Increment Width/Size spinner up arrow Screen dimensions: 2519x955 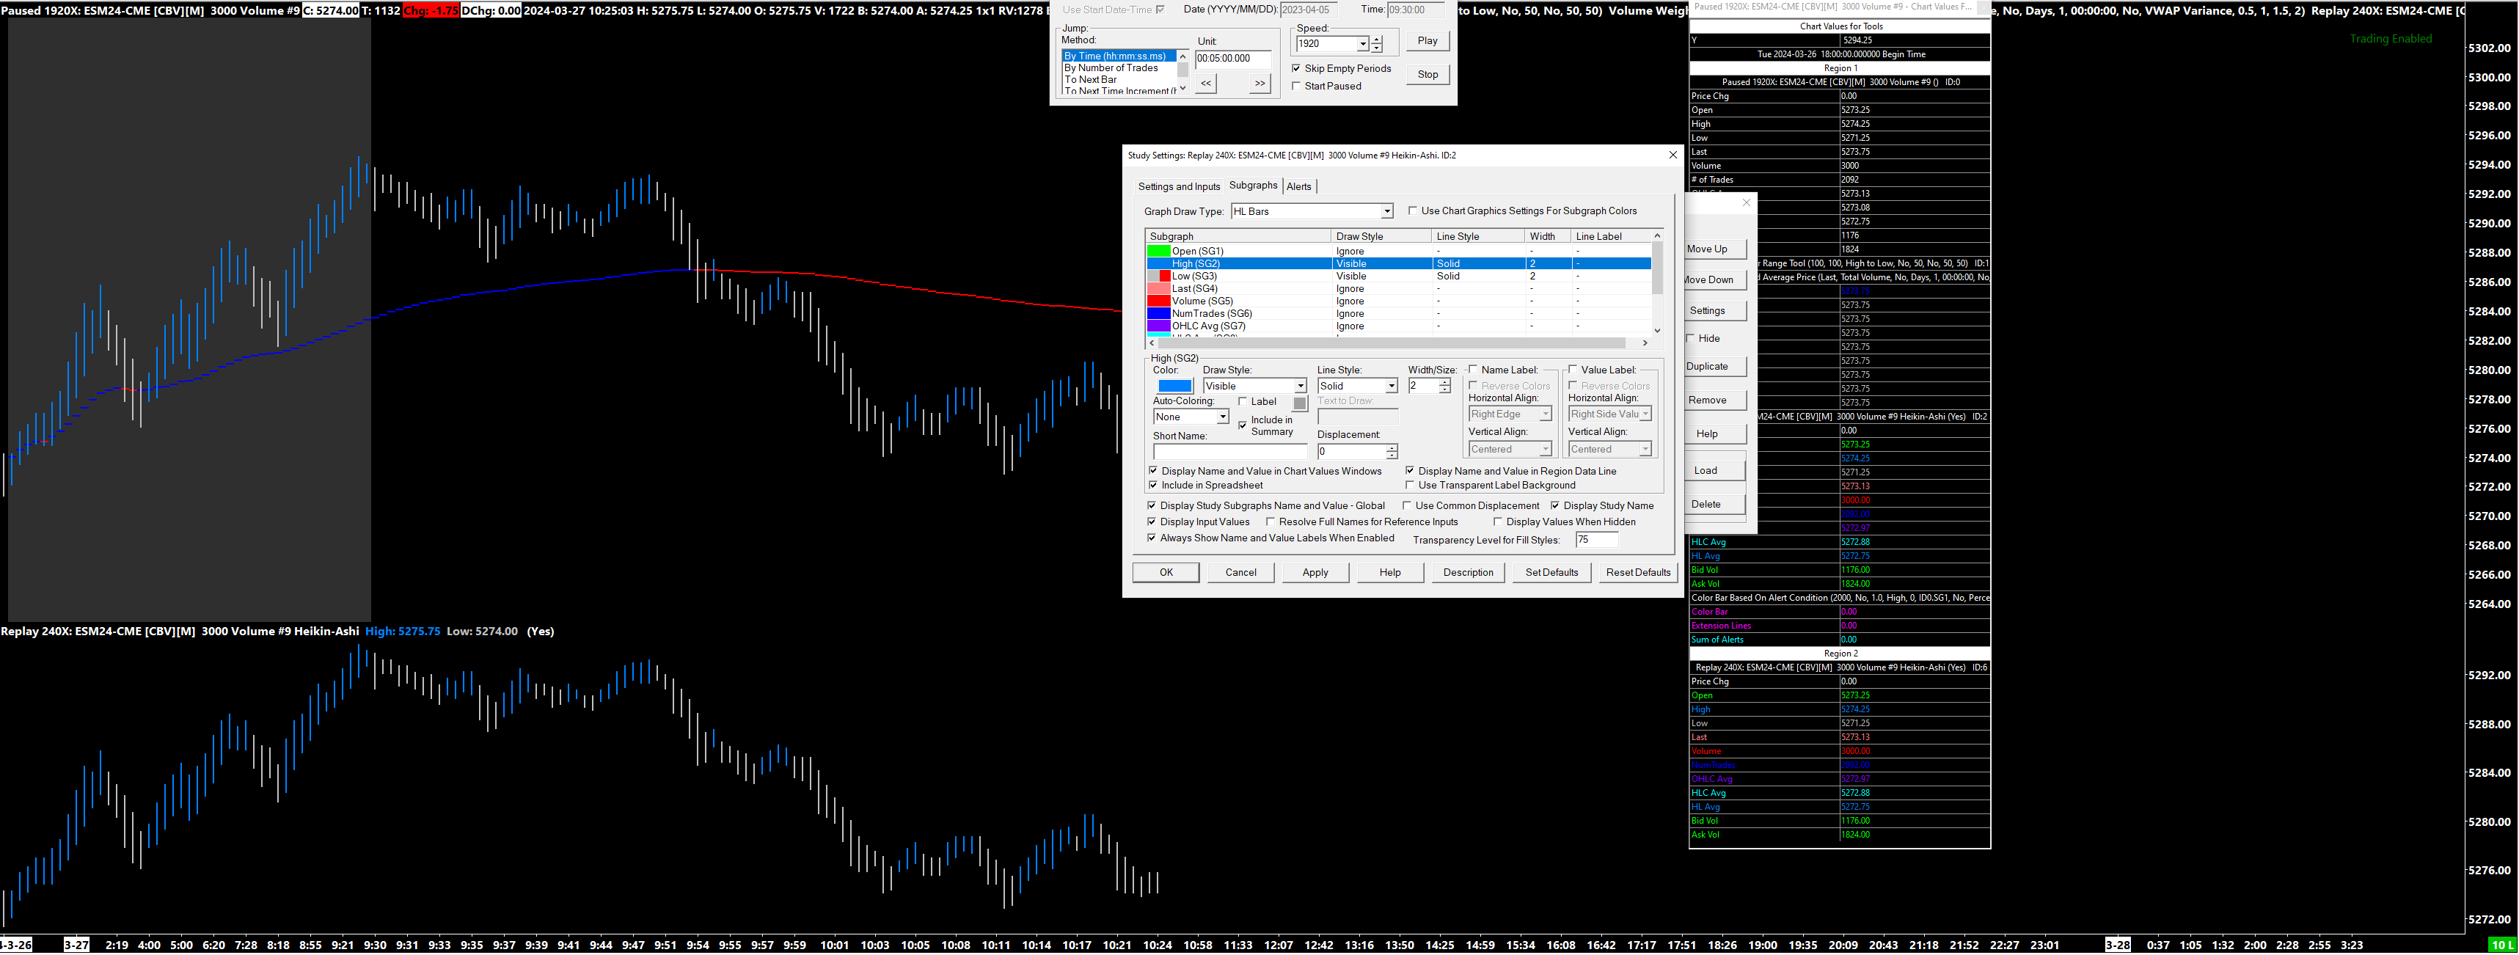click(1444, 382)
